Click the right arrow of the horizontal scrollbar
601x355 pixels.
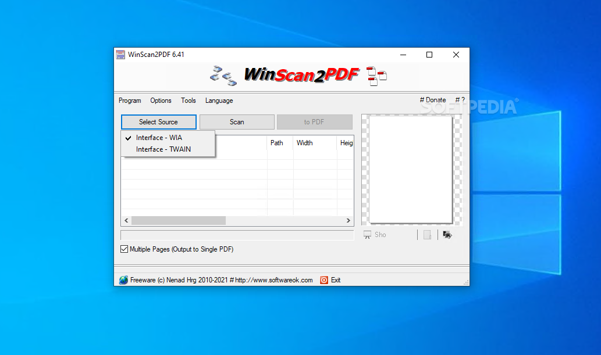click(x=348, y=221)
